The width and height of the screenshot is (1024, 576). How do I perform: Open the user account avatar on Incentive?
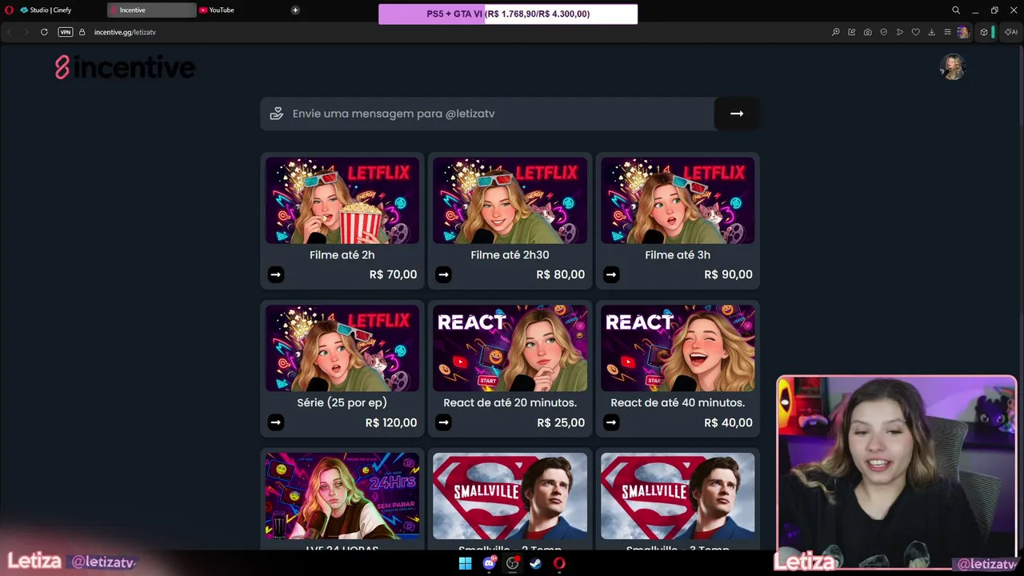953,67
